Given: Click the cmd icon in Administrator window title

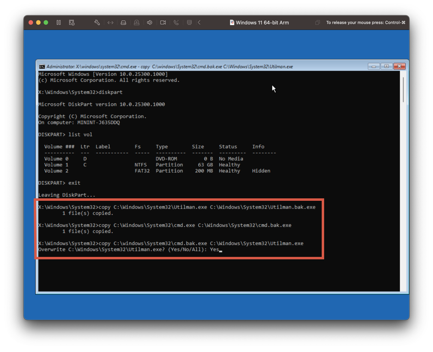Looking at the screenshot, I should click(42, 67).
